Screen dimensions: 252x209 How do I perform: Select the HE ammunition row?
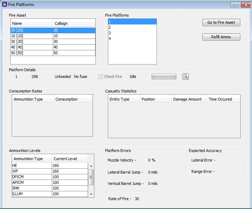pos(50,165)
